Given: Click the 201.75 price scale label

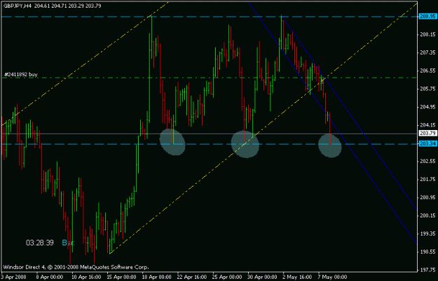Looking at the screenshot, I should (427, 180).
